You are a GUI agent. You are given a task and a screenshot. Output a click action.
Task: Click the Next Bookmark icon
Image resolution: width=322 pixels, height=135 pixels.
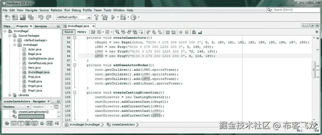[x=154, y=32]
